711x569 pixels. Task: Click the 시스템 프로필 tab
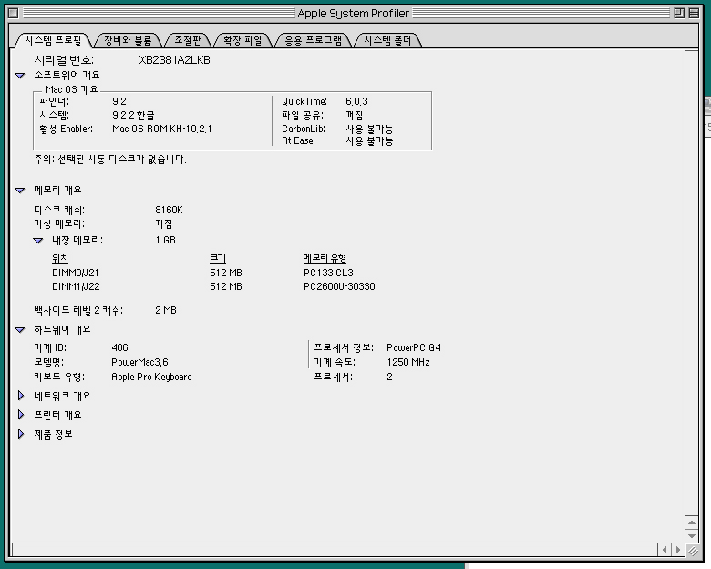52,41
